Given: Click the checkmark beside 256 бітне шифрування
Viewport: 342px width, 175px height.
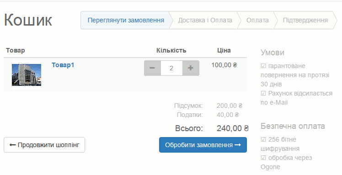Looking at the screenshot, I should coord(263,139).
